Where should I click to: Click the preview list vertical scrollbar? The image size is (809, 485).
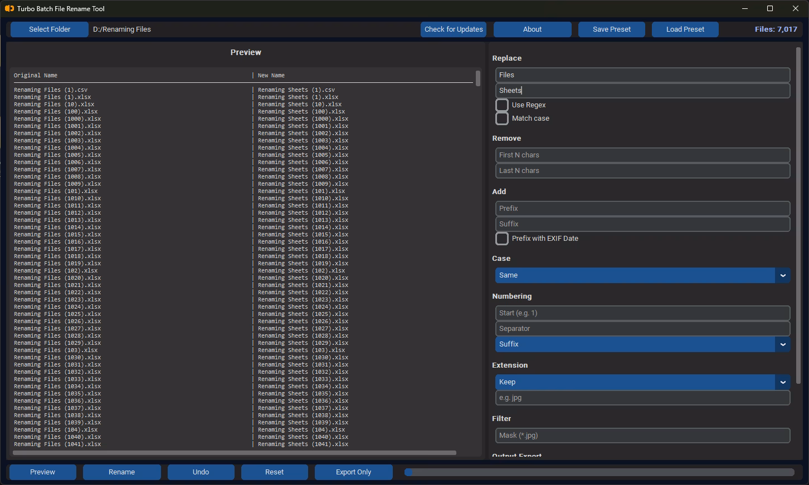(478, 78)
